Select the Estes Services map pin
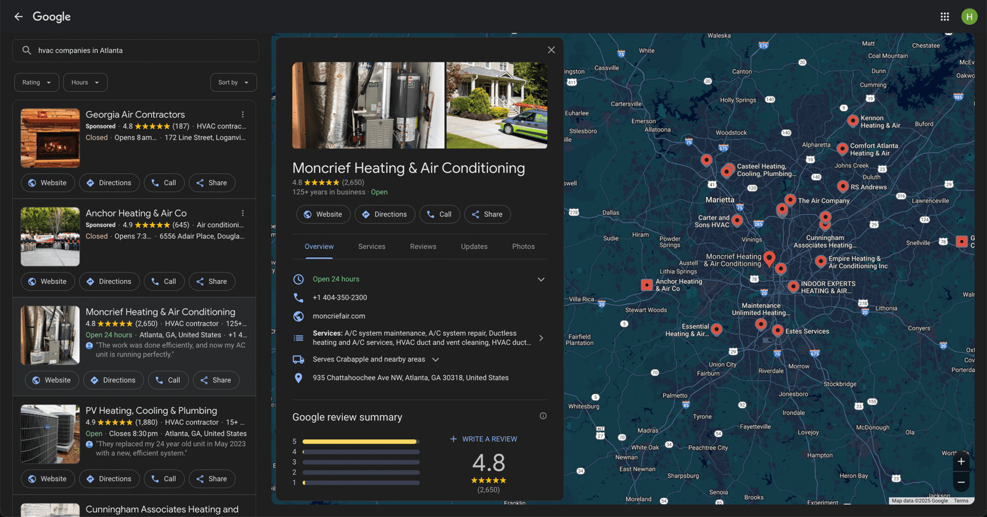The width and height of the screenshot is (987, 517). click(x=778, y=331)
